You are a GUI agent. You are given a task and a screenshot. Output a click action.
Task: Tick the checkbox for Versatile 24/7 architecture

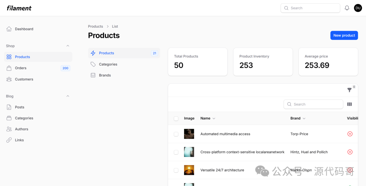pyautogui.click(x=176, y=170)
